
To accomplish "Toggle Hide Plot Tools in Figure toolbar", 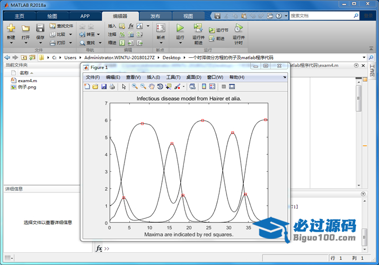I will 224,86.
